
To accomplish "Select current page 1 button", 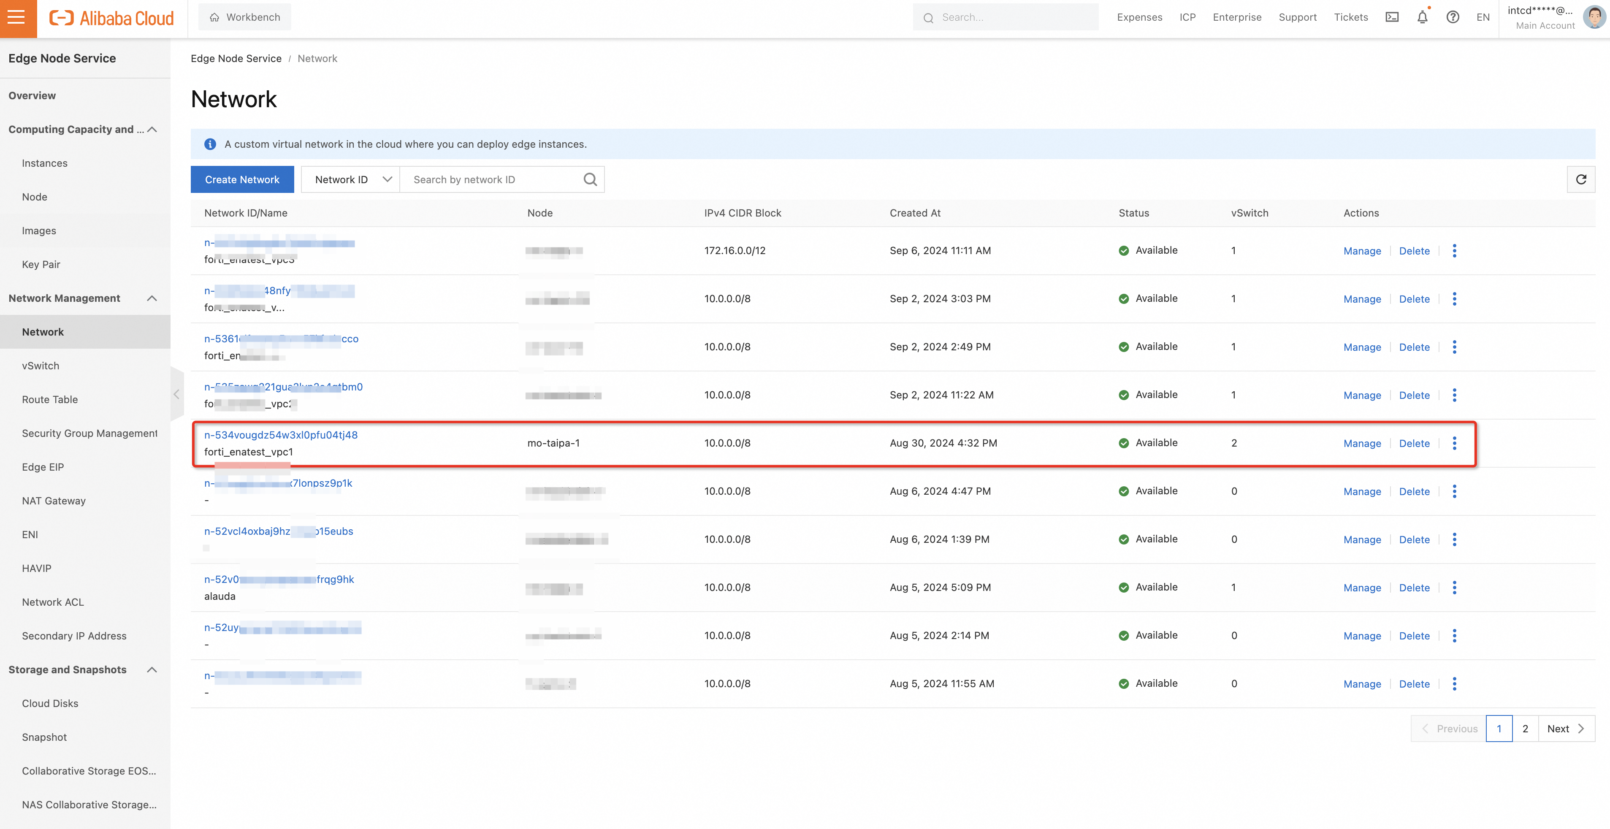I will [x=1499, y=729].
